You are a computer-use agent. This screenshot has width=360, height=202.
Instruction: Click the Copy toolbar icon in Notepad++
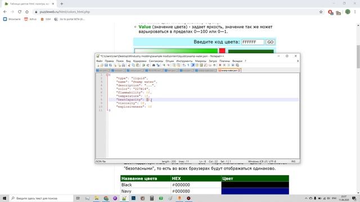point(133,65)
